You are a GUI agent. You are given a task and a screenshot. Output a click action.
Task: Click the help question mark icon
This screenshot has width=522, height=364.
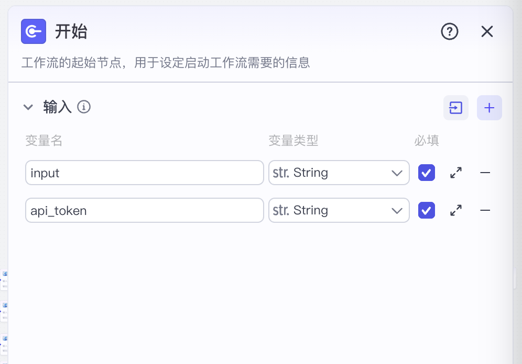[x=449, y=32]
